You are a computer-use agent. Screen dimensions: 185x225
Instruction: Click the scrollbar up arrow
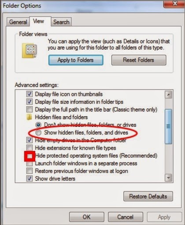pyautogui.click(x=168, y=95)
